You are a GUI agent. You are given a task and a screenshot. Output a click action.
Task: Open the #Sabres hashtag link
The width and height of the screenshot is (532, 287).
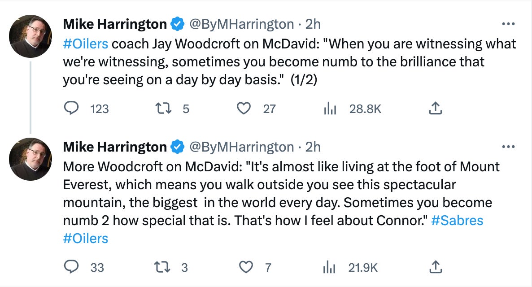457,221
